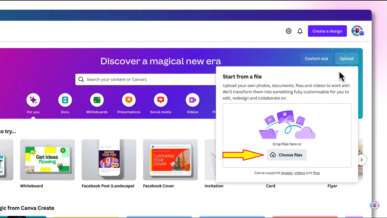Open Canva settings via the gear icon
The image size is (387, 218).
[x=289, y=31]
